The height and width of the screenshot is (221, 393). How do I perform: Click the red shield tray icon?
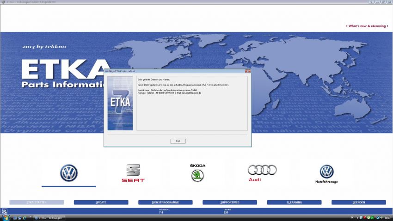(365, 218)
